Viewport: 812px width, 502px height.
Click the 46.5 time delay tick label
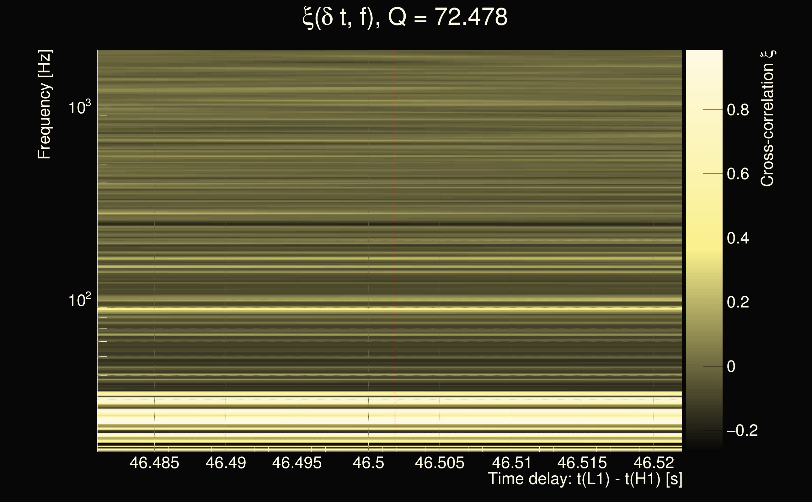pyautogui.click(x=368, y=463)
